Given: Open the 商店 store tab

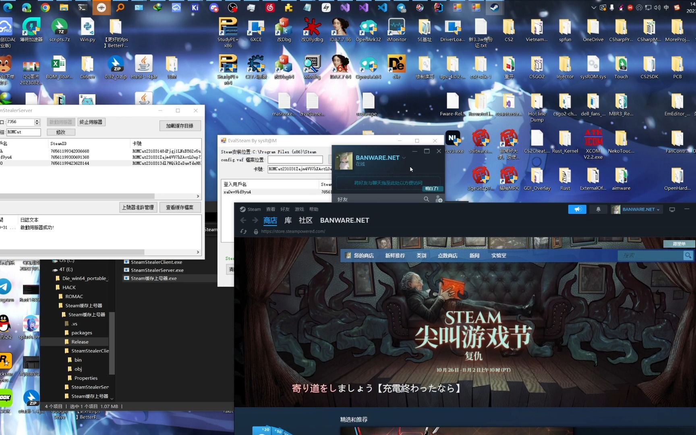Looking at the screenshot, I should point(270,220).
